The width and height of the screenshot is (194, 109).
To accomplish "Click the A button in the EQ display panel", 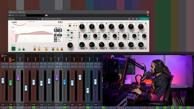I will click(55, 35).
